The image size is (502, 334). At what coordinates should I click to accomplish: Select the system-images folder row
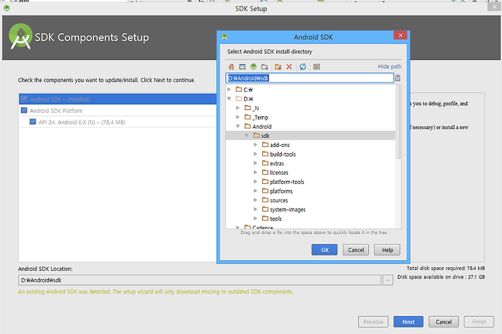click(310, 209)
